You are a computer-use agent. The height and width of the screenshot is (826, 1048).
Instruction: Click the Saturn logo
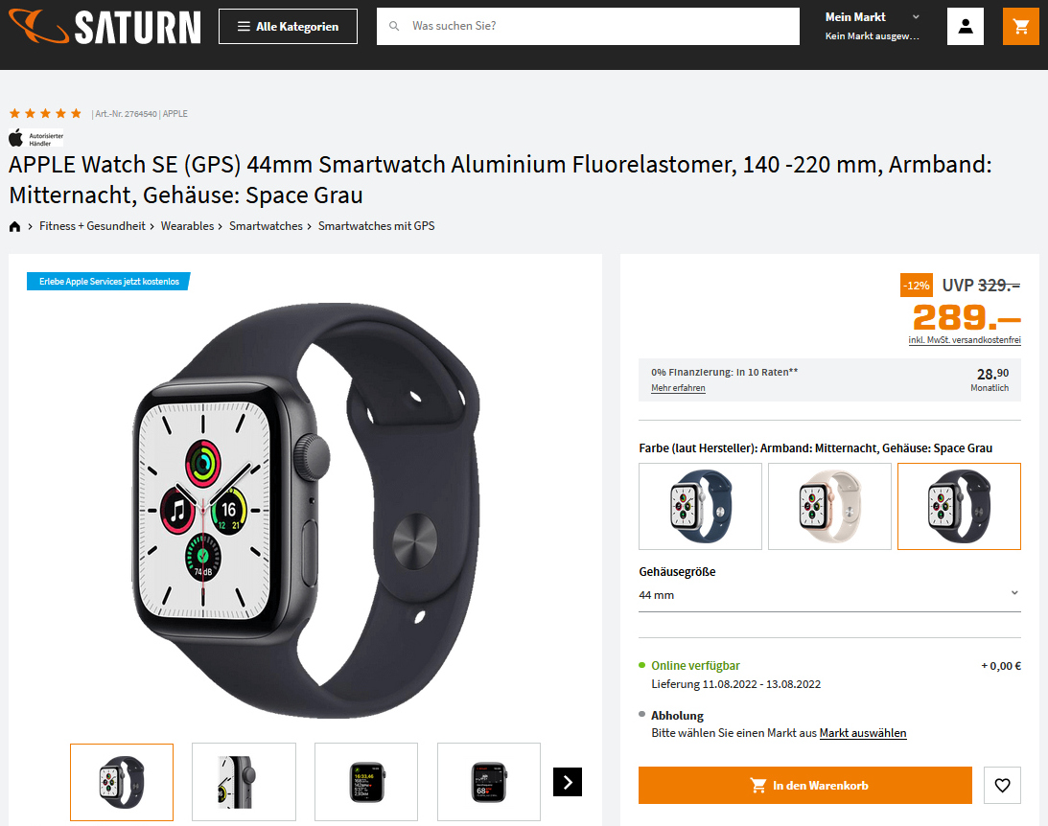(105, 27)
